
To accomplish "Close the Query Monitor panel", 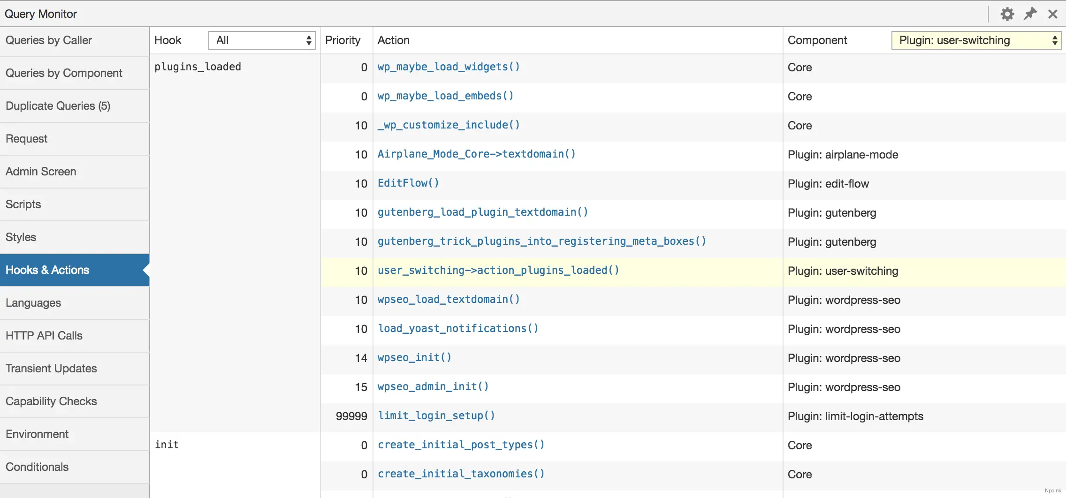I will pyautogui.click(x=1052, y=14).
